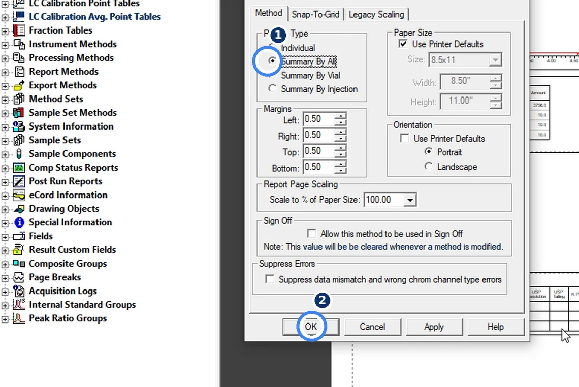Open the Scale to % of Paper Size dropdown
579x387 pixels.
coord(410,200)
